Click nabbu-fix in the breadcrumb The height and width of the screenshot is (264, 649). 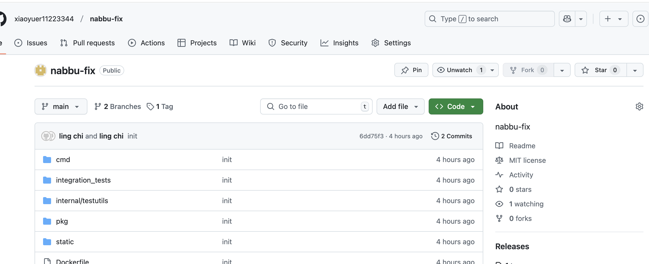pos(106,19)
